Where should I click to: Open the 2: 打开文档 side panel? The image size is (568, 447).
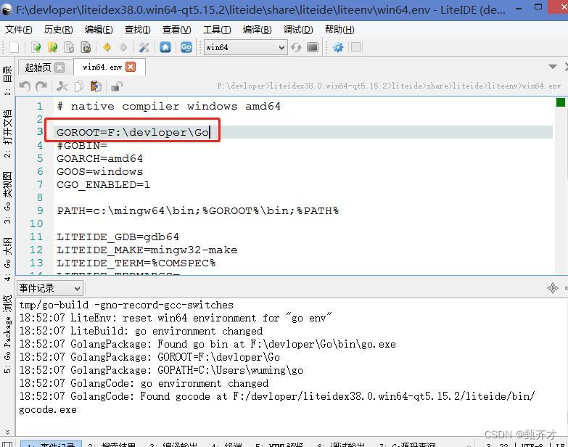coord(7,134)
